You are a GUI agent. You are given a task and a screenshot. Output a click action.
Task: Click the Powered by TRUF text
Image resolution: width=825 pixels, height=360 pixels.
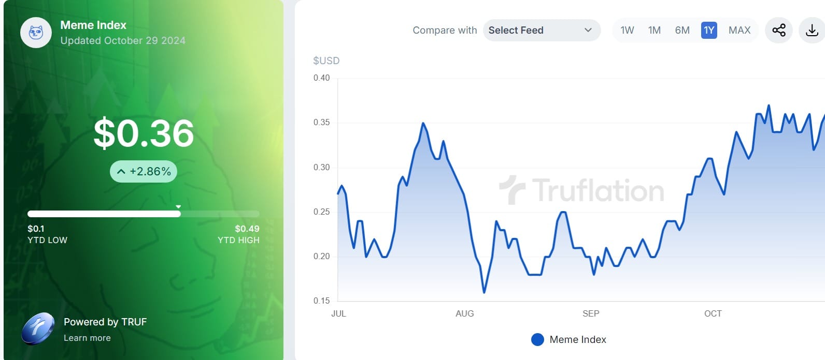click(x=105, y=322)
